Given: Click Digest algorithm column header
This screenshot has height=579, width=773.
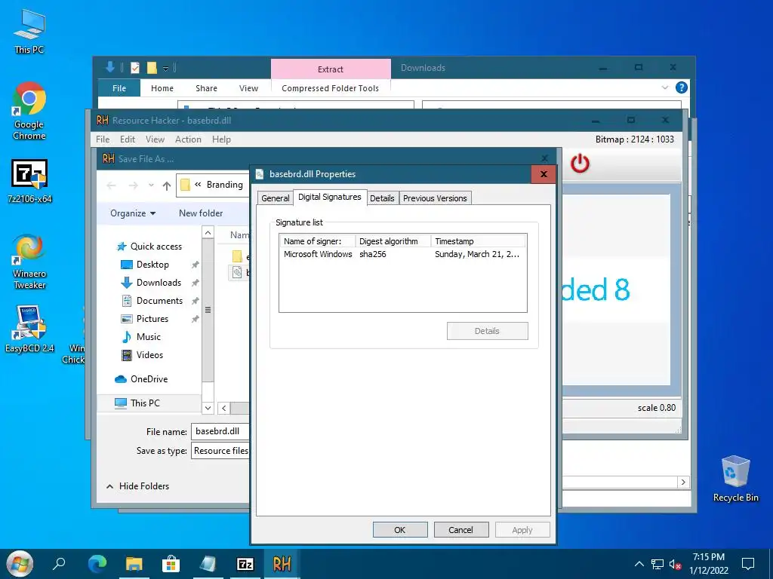Looking at the screenshot, I should pos(393,241).
